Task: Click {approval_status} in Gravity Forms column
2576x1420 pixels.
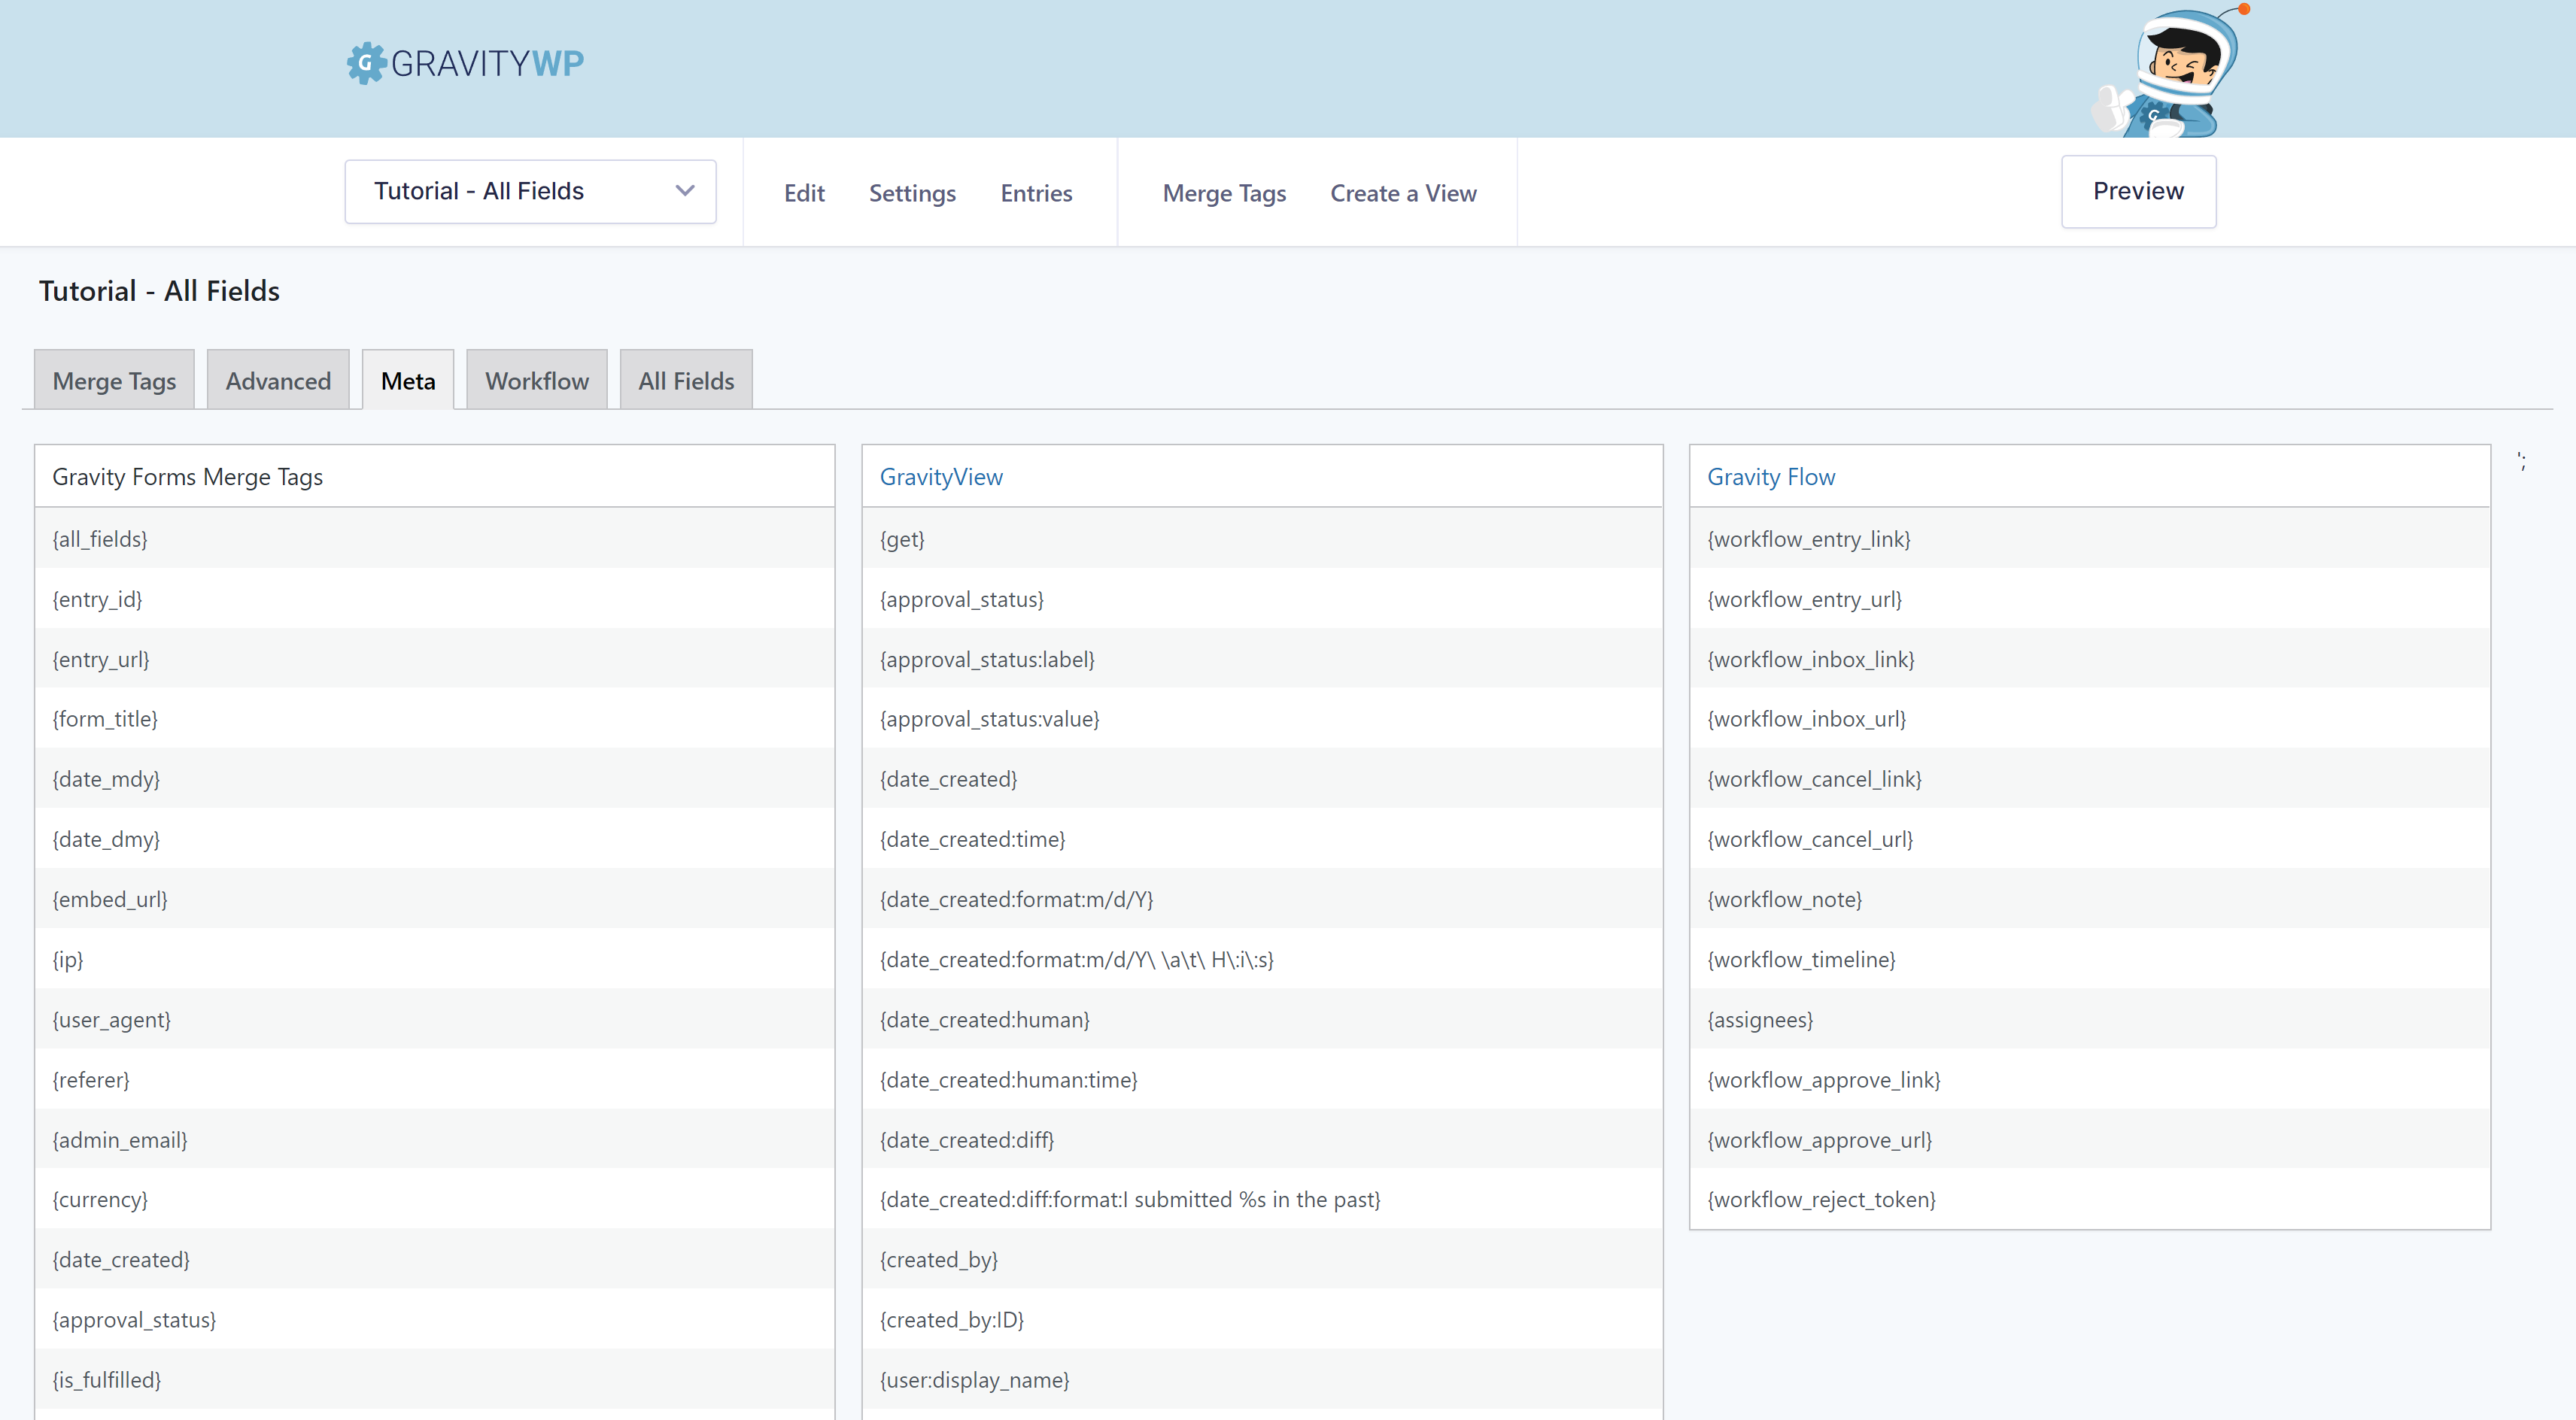Action: pos(134,1319)
